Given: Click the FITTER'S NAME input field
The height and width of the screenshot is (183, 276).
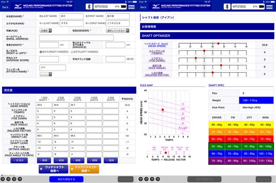Looking at the screenshot, I should (53, 68).
